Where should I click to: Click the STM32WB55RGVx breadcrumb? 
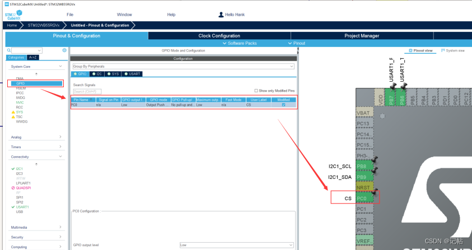tap(44, 25)
